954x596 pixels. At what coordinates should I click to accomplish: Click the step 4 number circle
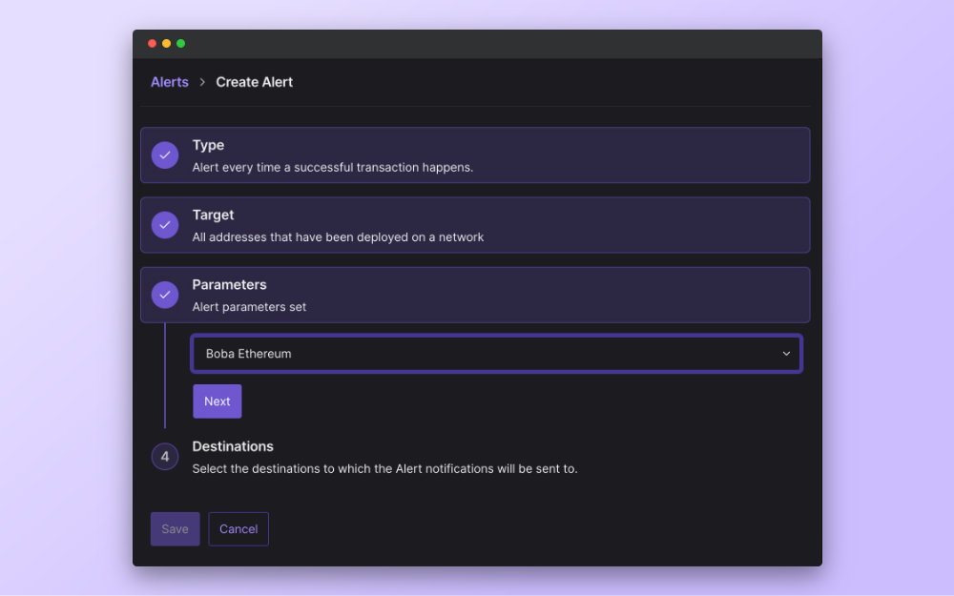(165, 457)
